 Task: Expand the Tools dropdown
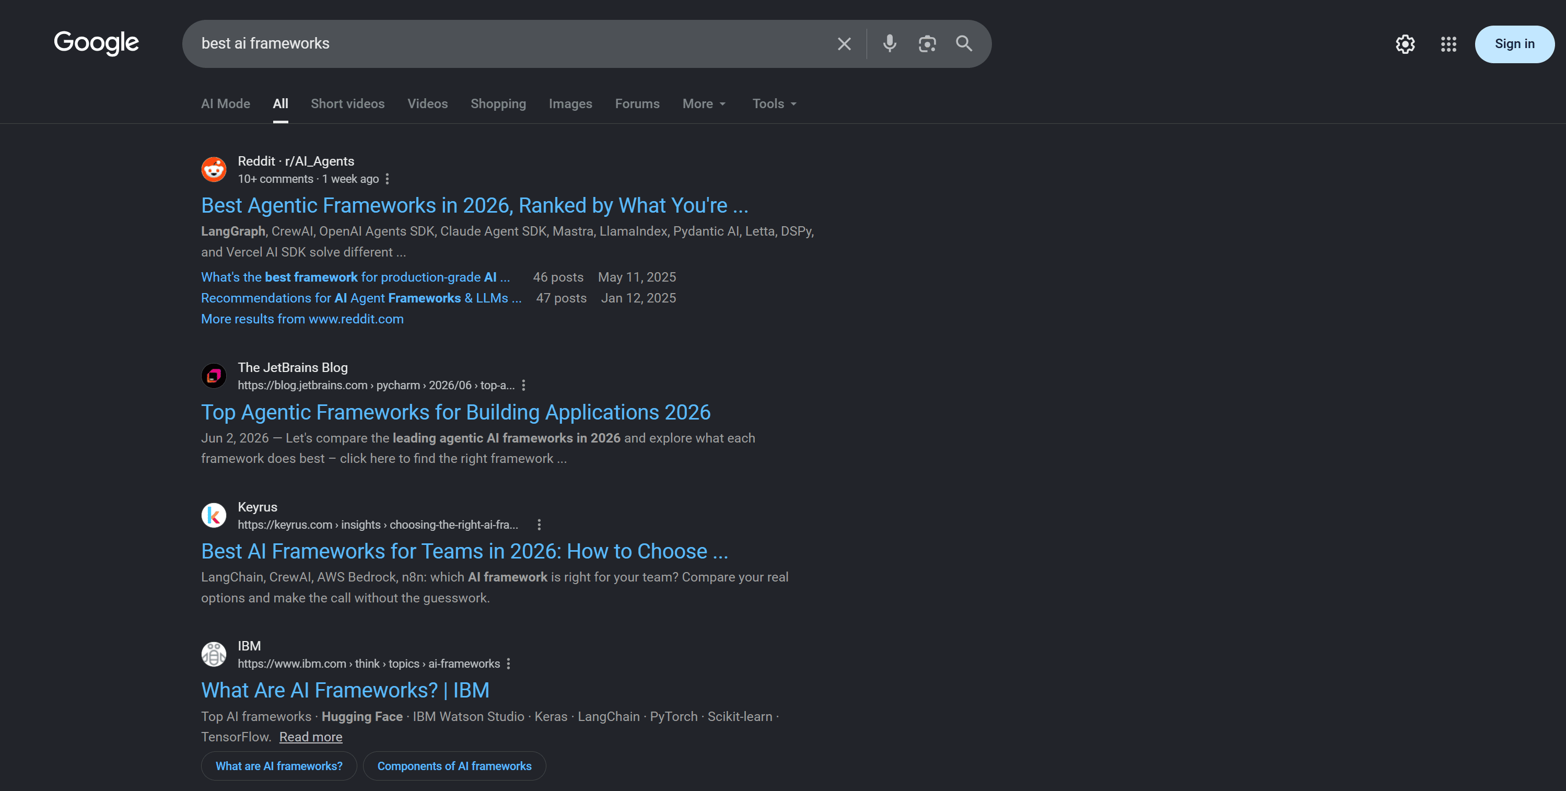pyautogui.click(x=775, y=103)
